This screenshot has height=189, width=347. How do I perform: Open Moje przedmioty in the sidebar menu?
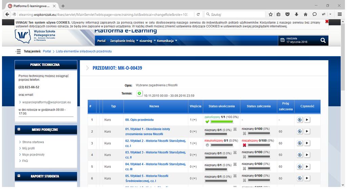(x=33, y=155)
